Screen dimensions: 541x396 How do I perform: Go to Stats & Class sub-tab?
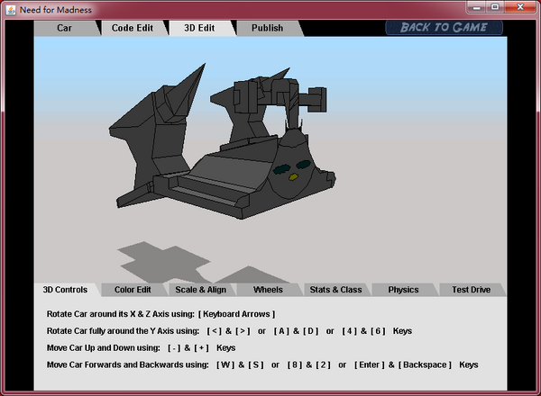335,290
